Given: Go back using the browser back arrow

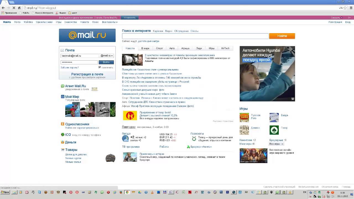Looking at the screenshot, I should pyautogui.click(x=3, y=8).
